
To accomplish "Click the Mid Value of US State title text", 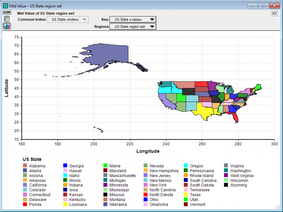I will click(46, 13).
